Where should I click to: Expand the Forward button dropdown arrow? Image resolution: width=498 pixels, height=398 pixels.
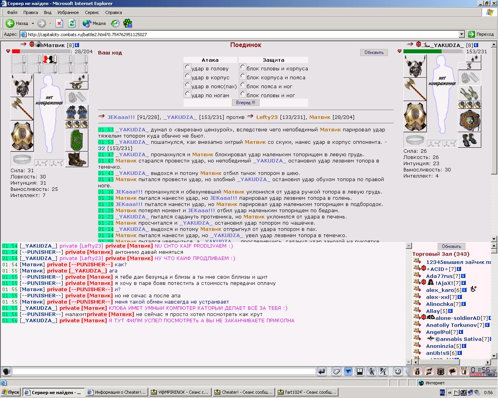point(50,23)
